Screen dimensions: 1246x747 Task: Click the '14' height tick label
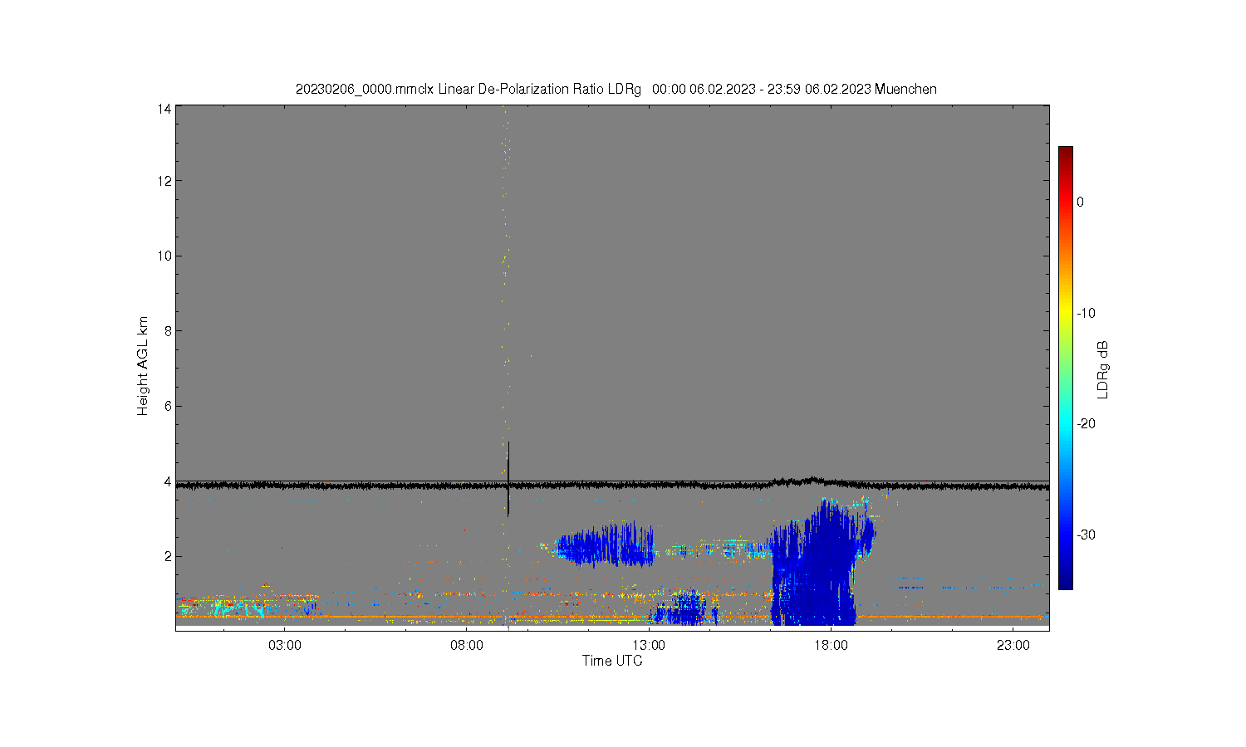pos(165,109)
